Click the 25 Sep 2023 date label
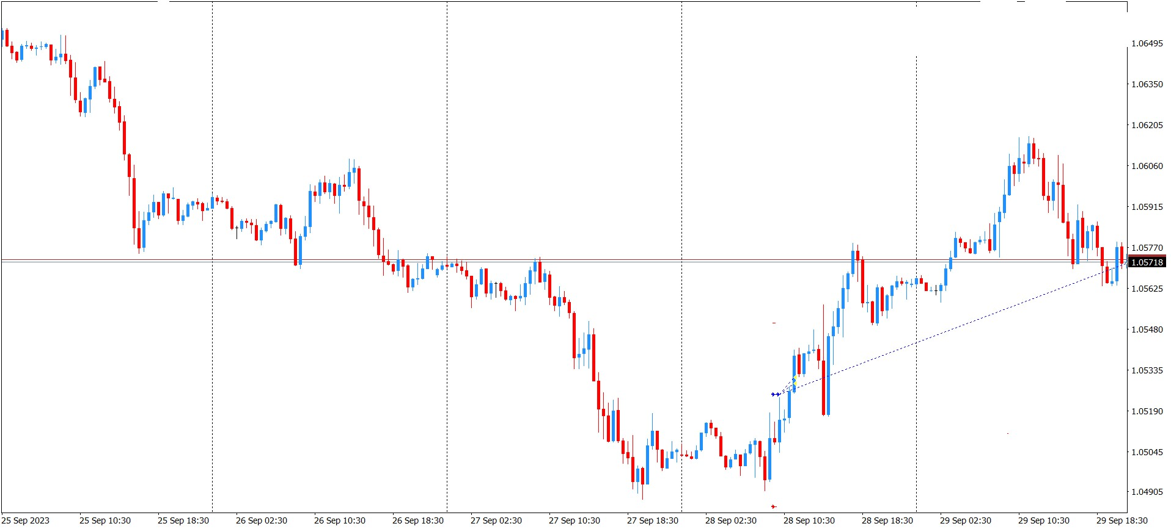 [x=26, y=520]
